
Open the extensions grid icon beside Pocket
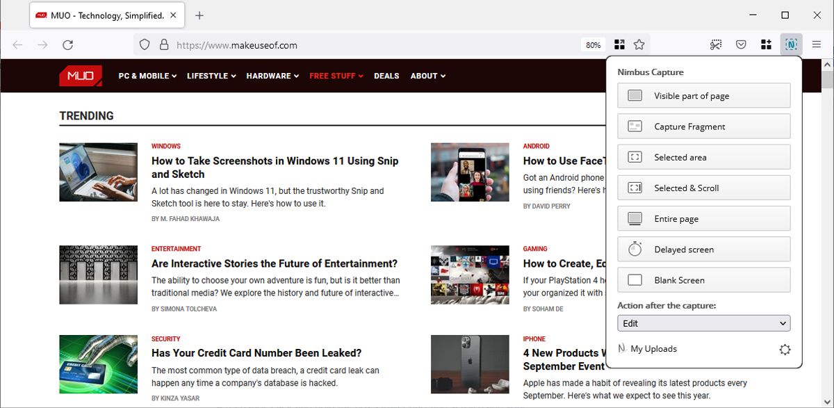766,44
